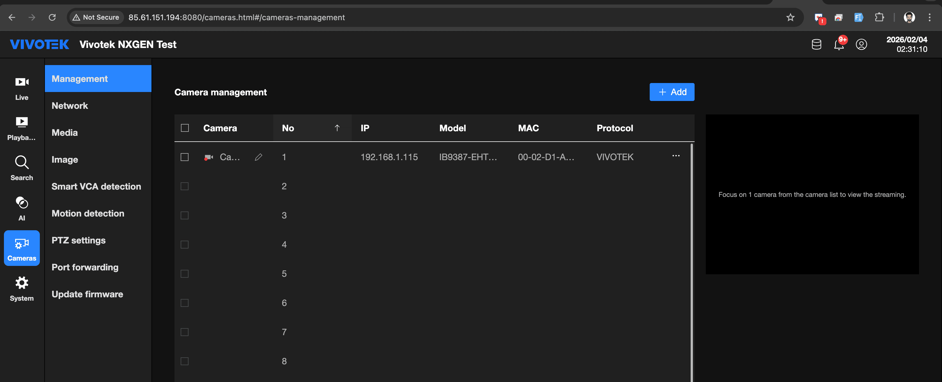Open the Network menu item
942x382 pixels.
70,106
